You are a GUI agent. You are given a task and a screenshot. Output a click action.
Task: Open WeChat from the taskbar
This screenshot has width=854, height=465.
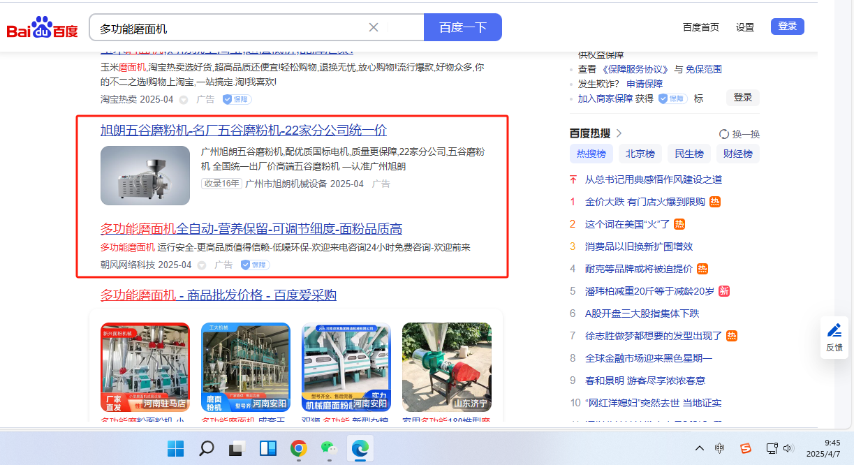point(330,448)
